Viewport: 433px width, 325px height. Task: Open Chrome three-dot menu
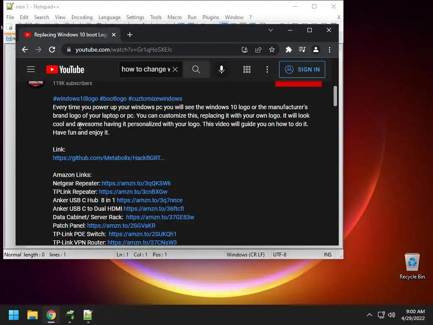point(329,50)
